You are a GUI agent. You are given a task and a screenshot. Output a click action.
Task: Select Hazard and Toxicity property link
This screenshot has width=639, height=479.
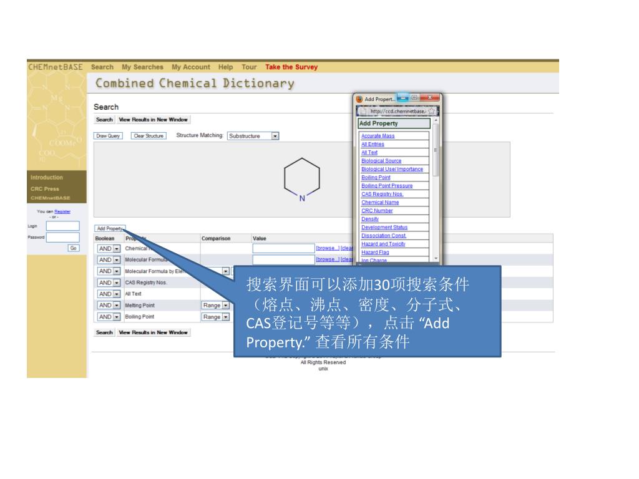(x=383, y=244)
